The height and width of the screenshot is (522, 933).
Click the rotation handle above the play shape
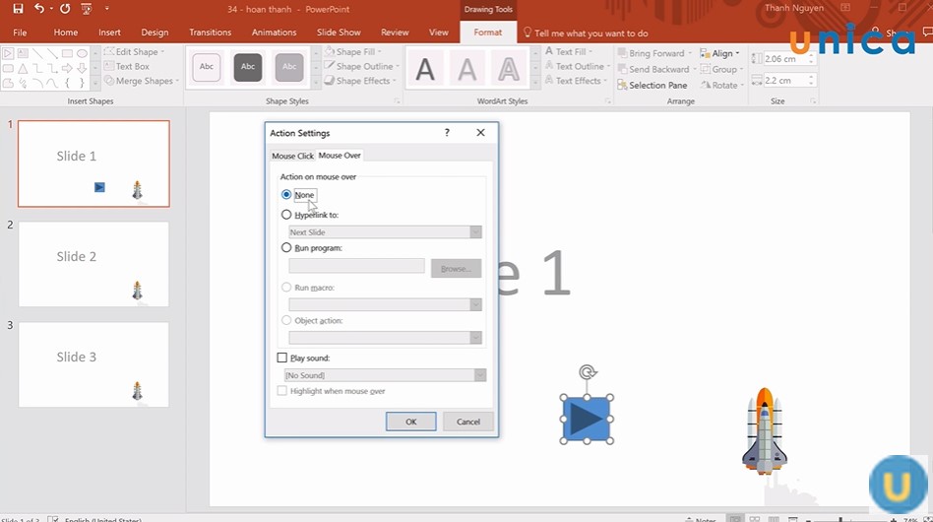[588, 372]
